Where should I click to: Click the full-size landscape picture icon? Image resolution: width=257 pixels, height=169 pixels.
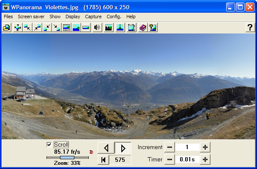[x=76, y=28]
